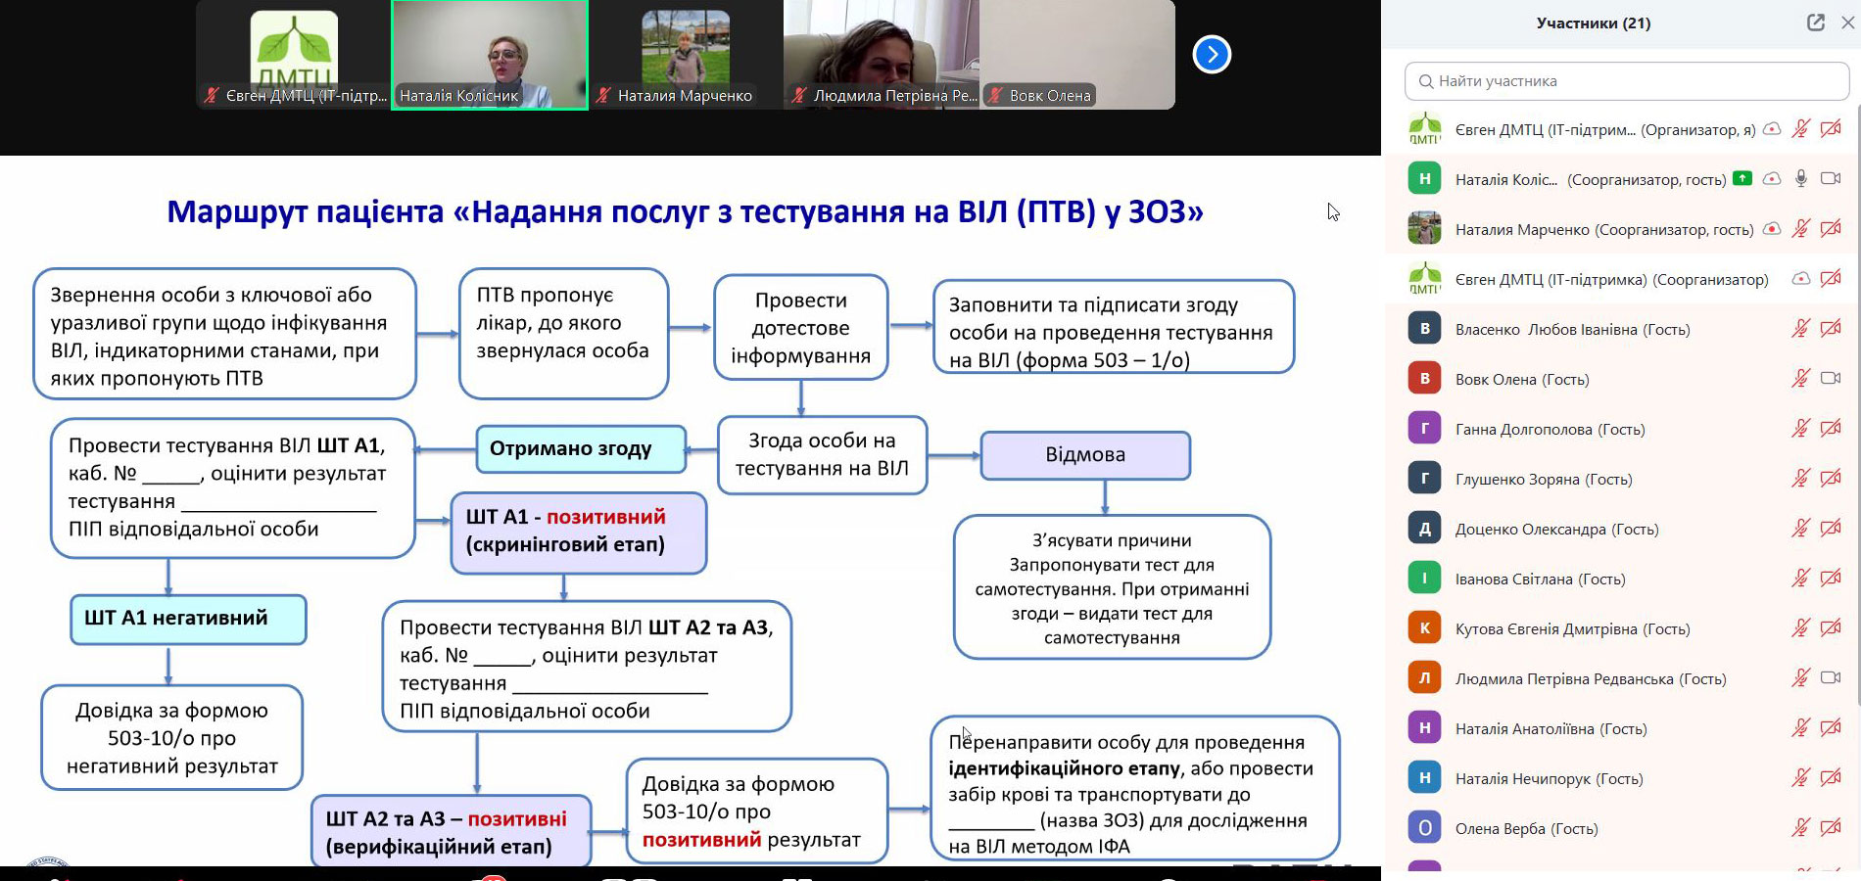Select Іванова Світлана in participants list

point(1540,579)
